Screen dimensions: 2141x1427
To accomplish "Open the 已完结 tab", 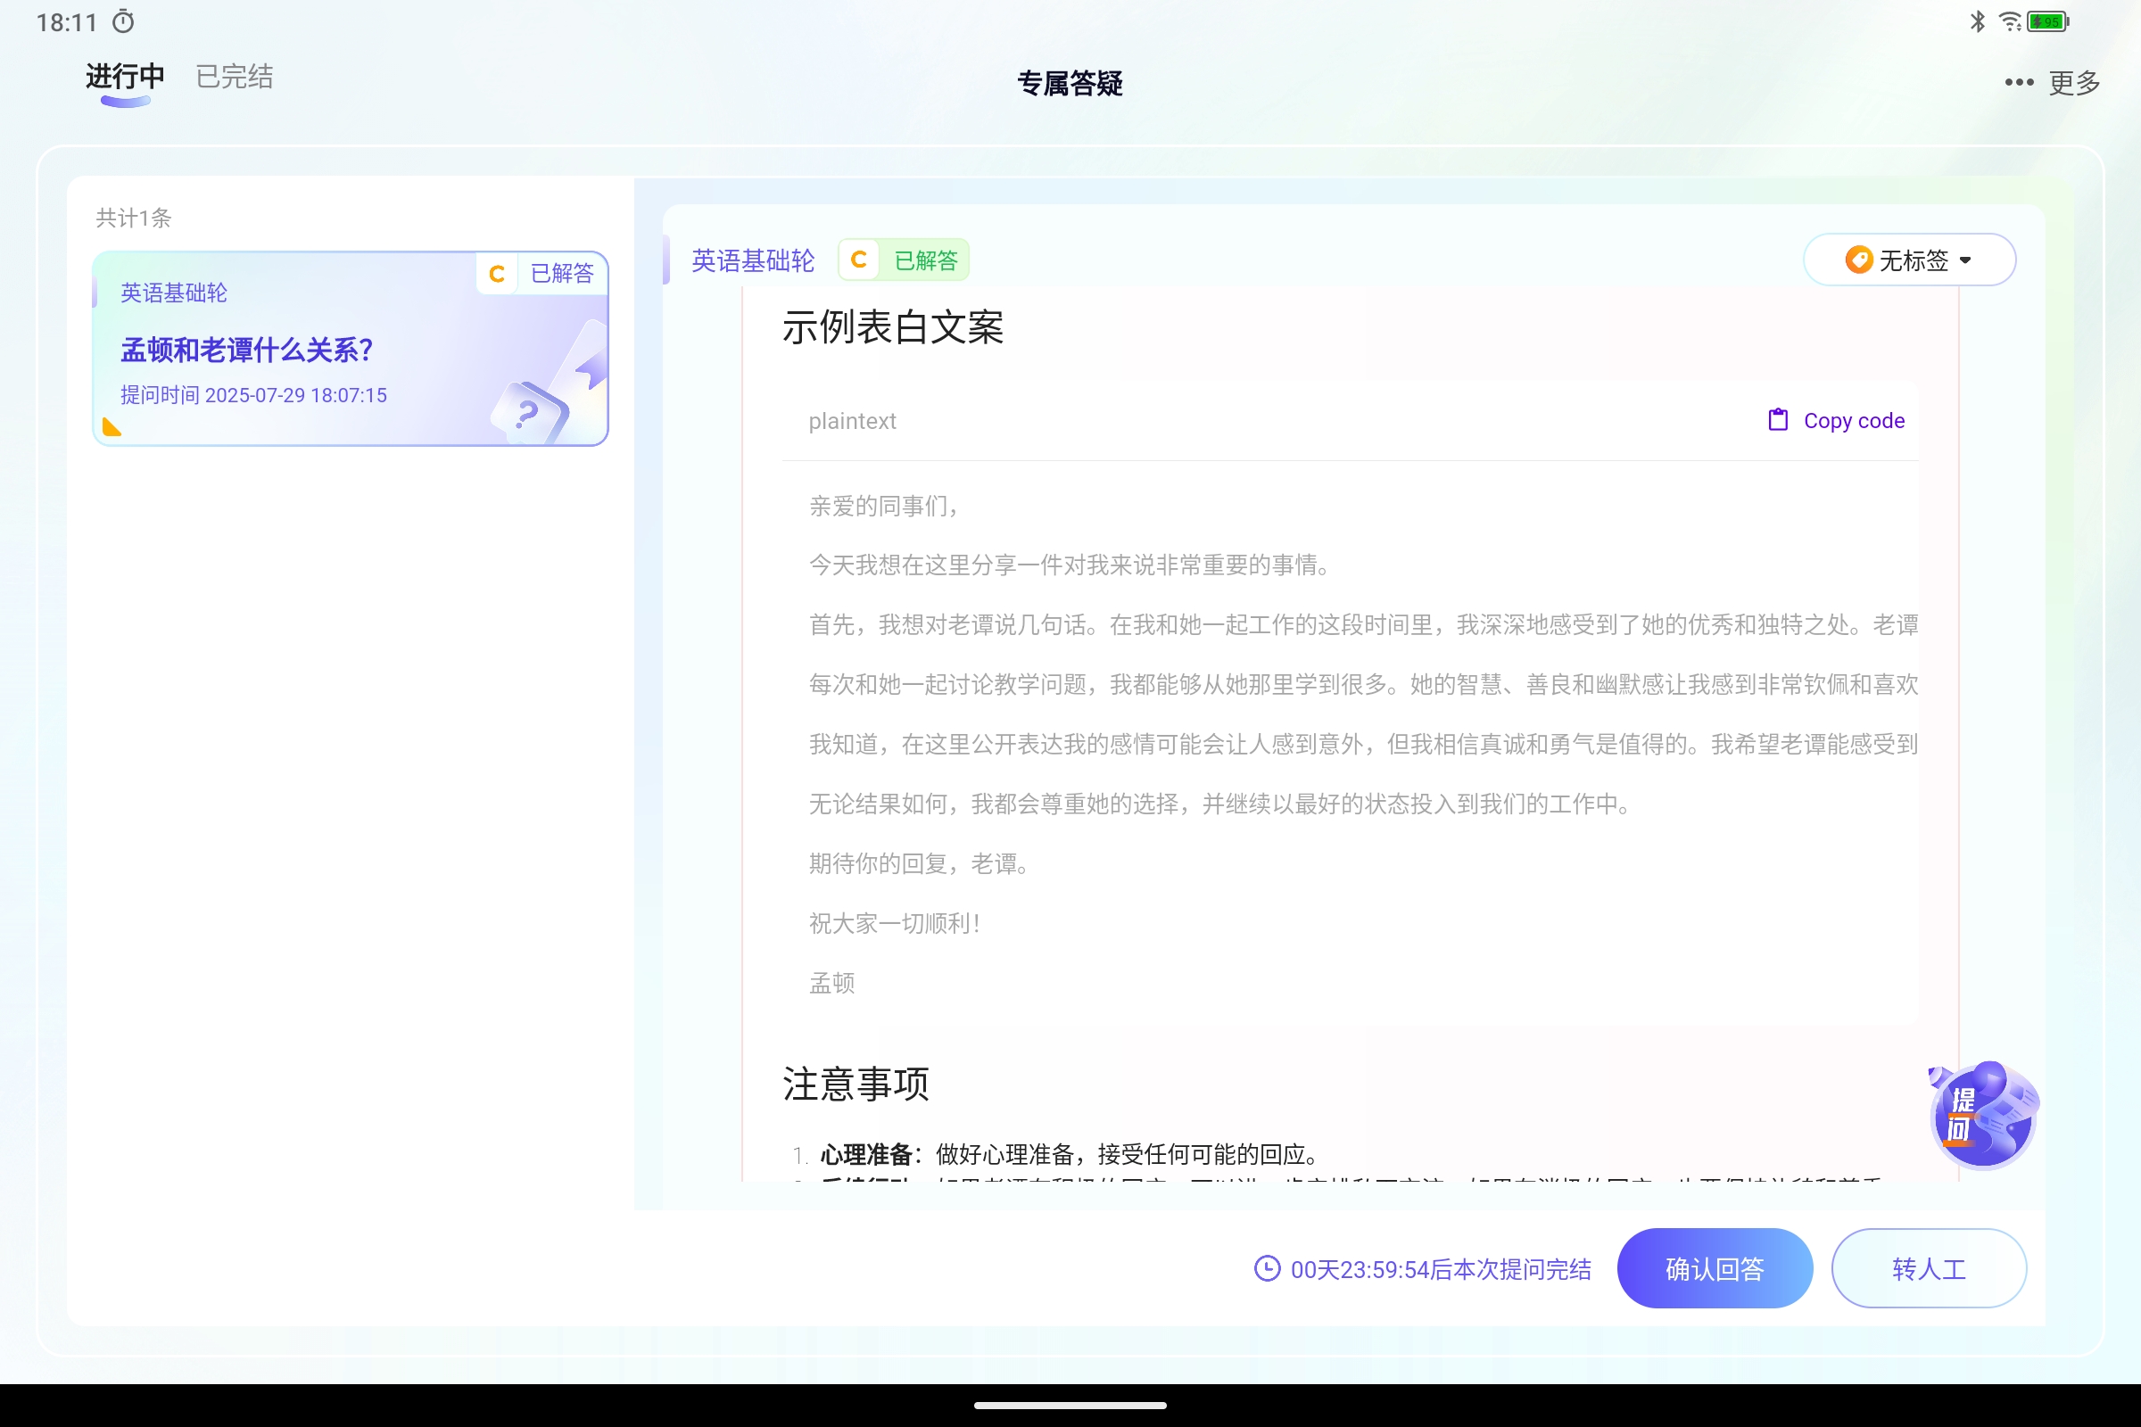I will pyautogui.click(x=235, y=77).
